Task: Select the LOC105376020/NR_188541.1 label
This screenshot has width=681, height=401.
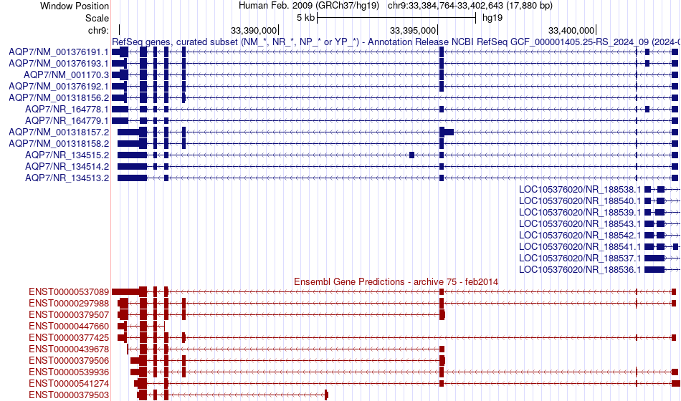Action: [x=580, y=246]
